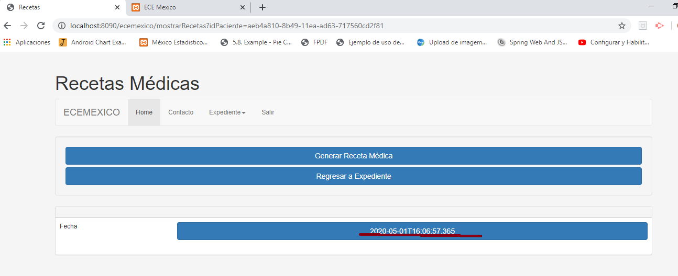678x276 pixels.
Task: Click the Fecha label text
Action: click(69, 226)
